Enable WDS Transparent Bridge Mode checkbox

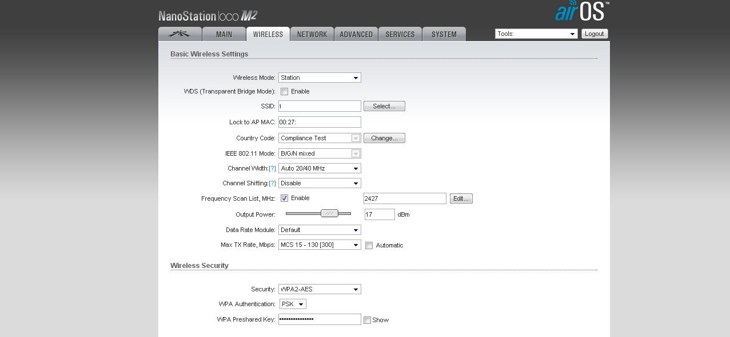click(284, 92)
